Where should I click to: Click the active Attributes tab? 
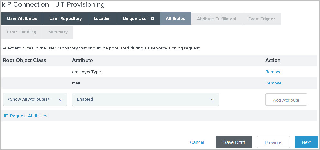(x=175, y=19)
